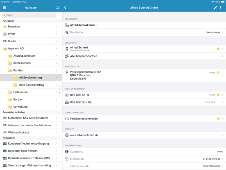Click the Lieferanten folder icon
226x170 pixels.
tap(10, 92)
